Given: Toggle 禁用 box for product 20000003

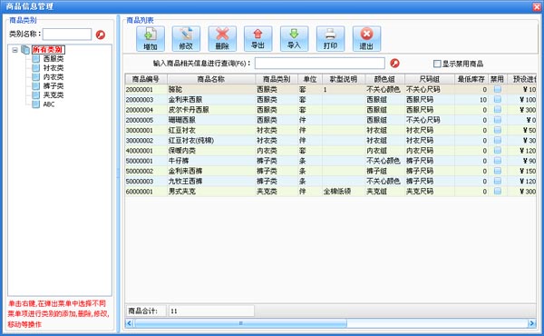Looking at the screenshot, I should [498, 99].
